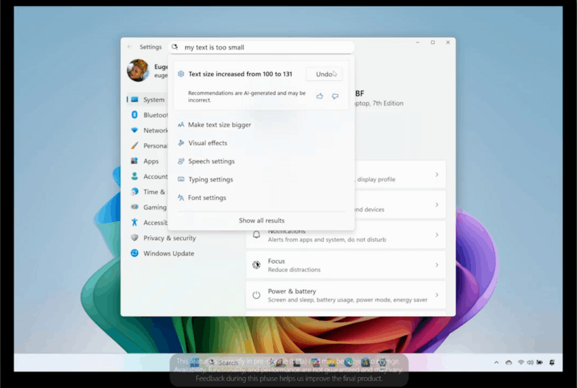Image resolution: width=577 pixels, height=388 pixels.
Task: Go back with the Settings back arrow
Action: [x=130, y=47]
